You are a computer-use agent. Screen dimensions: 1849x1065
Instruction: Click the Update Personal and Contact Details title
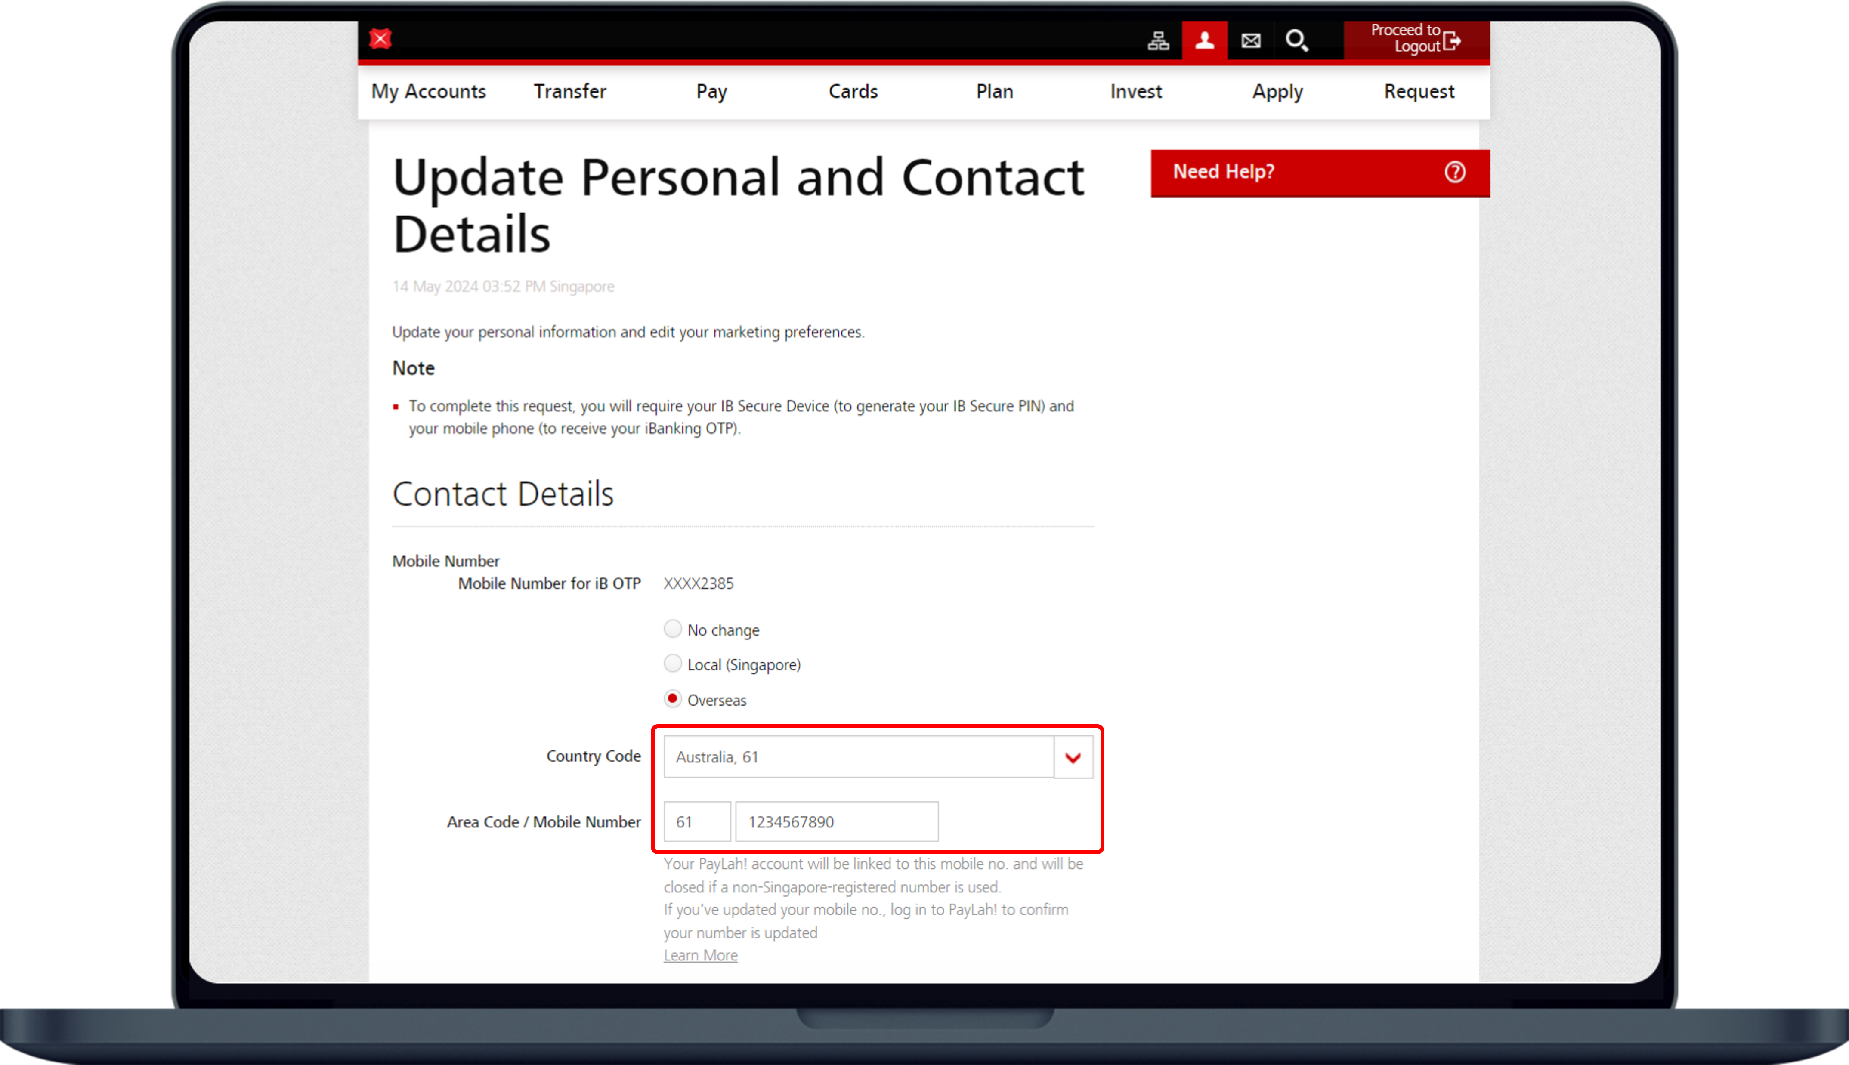[x=738, y=206]
